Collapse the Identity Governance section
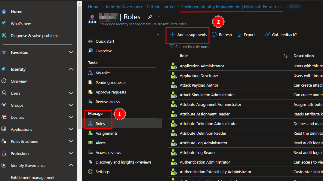323x181 pixels. click(71, 165)
